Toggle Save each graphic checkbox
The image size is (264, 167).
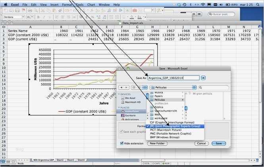[x=121, y=132]
